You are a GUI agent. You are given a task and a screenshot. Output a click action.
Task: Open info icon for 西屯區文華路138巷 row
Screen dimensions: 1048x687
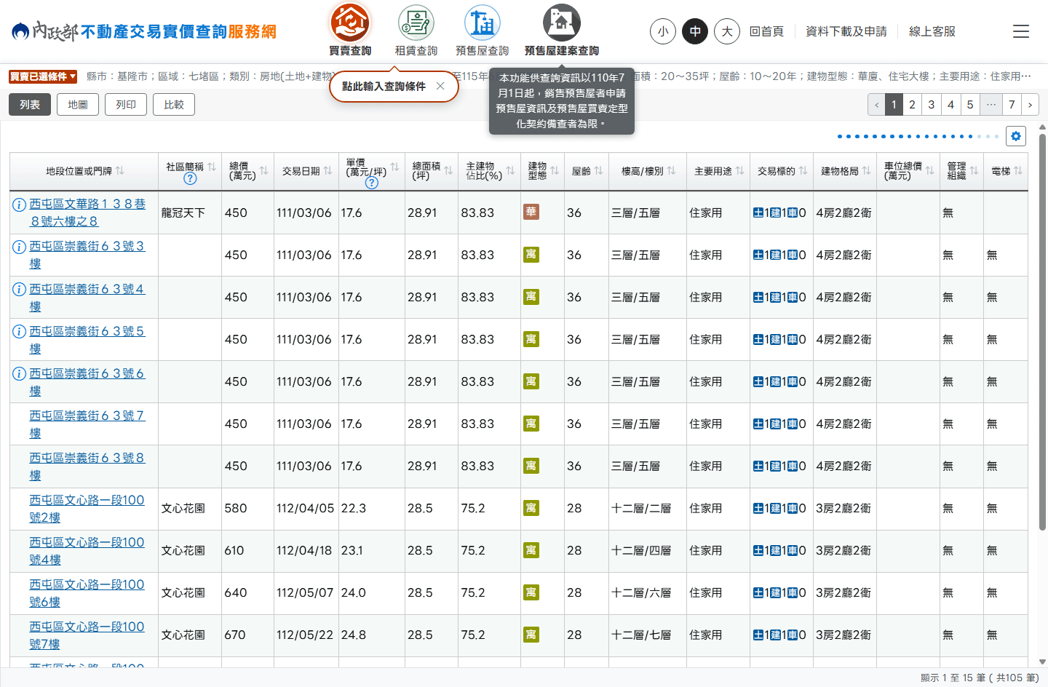coord(20,204)
